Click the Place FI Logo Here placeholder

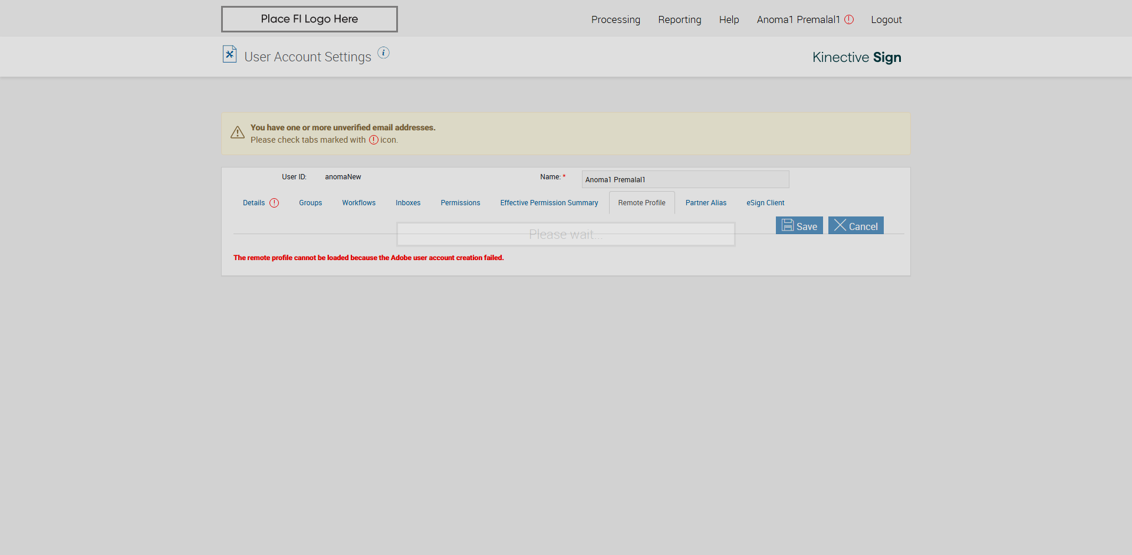[310, 19]
